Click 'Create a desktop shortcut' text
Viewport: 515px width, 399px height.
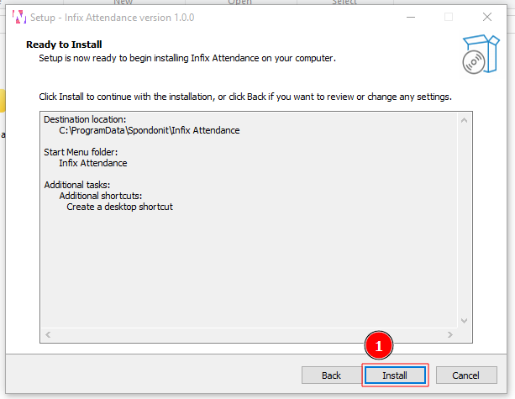click(x=119, y=207)
